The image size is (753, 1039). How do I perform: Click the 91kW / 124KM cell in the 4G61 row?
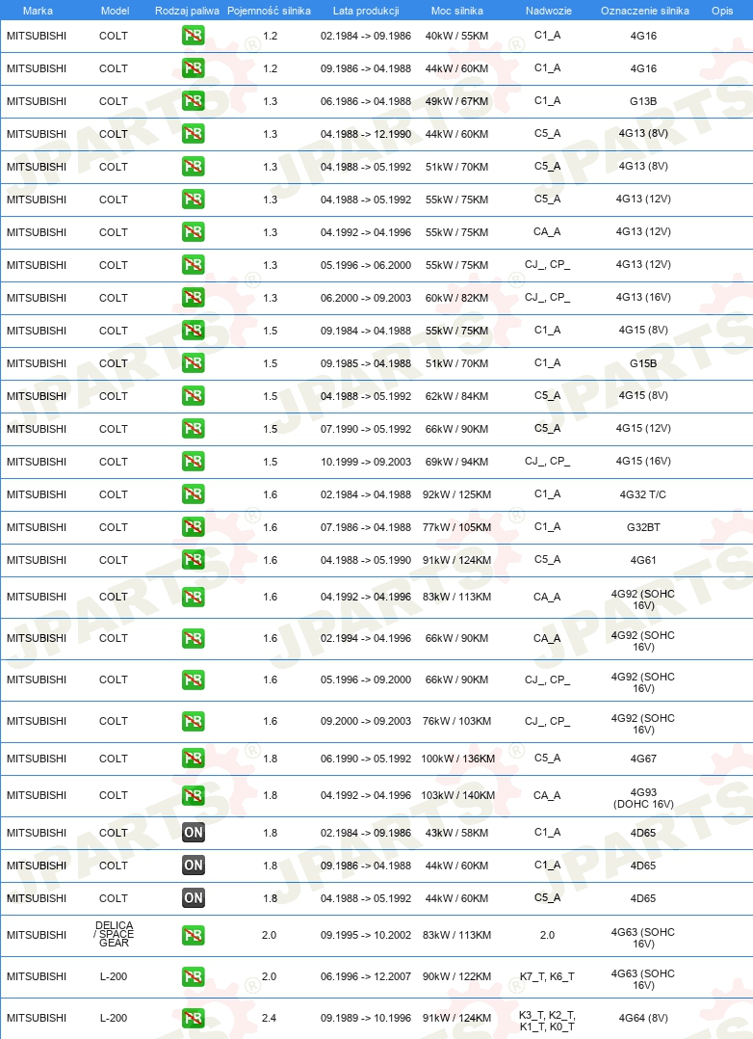(x=457, y=560)
